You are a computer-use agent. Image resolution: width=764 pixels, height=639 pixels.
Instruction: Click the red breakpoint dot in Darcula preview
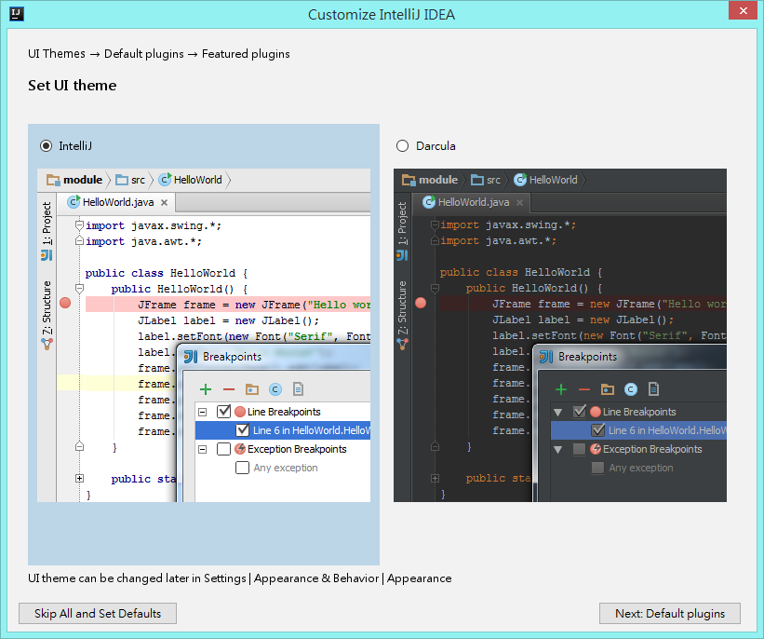tap(421, 303)
